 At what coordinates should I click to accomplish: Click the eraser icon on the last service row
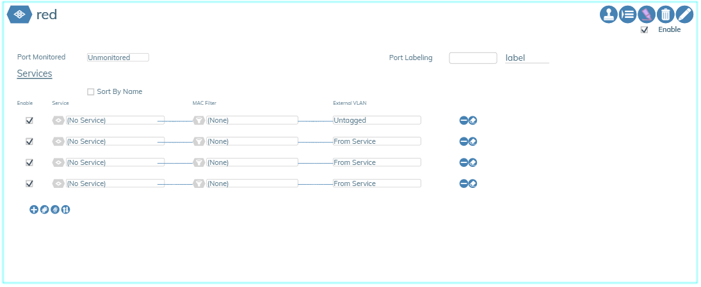pyautogui.click(x=473, y=183)
